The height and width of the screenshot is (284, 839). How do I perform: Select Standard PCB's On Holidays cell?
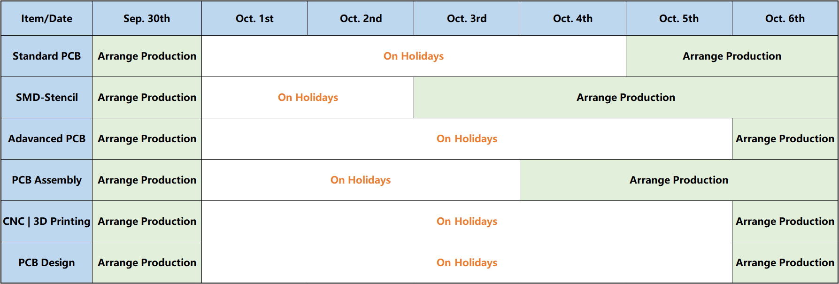(x=414, y=56)
